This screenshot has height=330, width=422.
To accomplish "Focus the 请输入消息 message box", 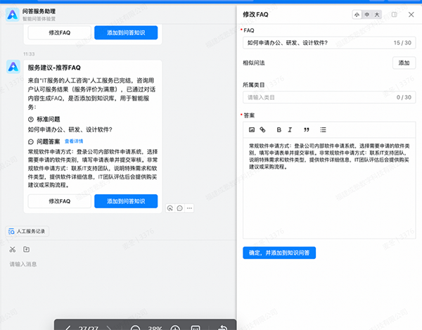I will tap(23, 265).
